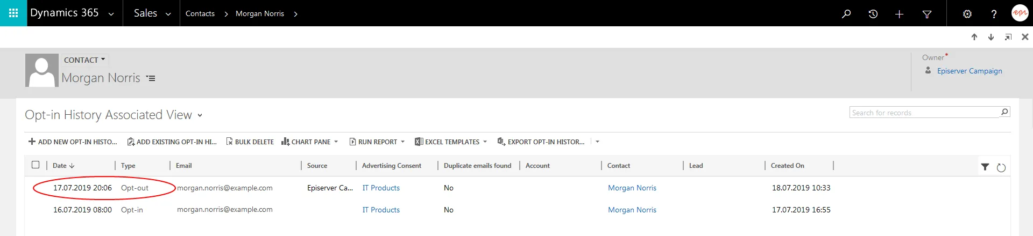Click created on 18.07.2019 10:33 cell

(x=801, y=188)
